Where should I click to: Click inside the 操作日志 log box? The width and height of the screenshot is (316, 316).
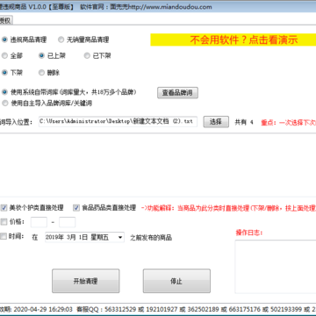(x=276, y=267)
